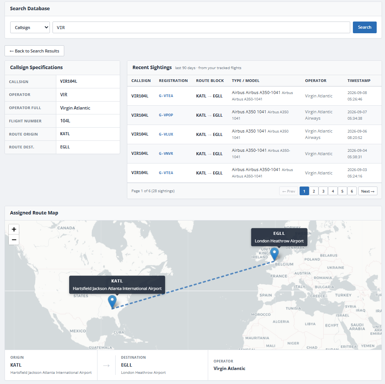Screen dimensions: 385x384
Task: Click the Operator column header in sightings
Action: tap(316, 80)
